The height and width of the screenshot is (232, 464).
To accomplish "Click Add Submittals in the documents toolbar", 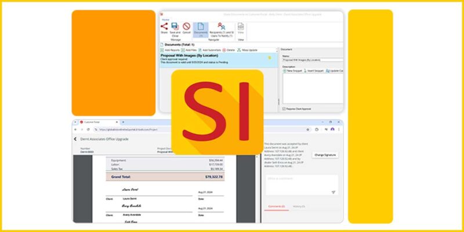I will tap(210, 50).
